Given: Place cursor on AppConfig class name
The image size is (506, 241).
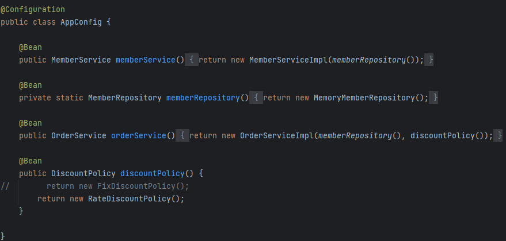Looking at the screenshot, I should (81, 22).
